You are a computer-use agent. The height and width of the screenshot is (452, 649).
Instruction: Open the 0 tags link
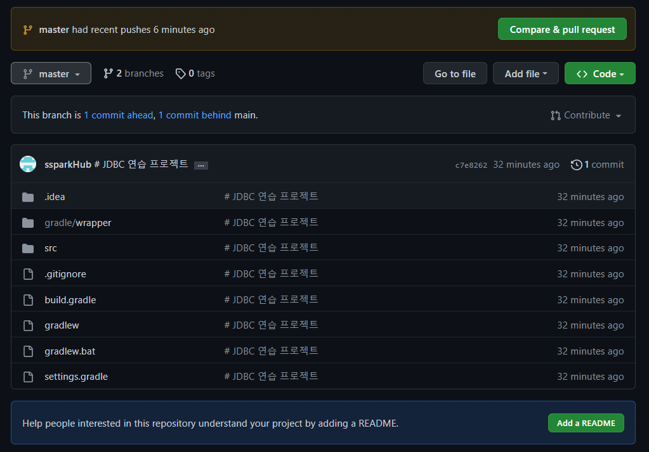195,73
